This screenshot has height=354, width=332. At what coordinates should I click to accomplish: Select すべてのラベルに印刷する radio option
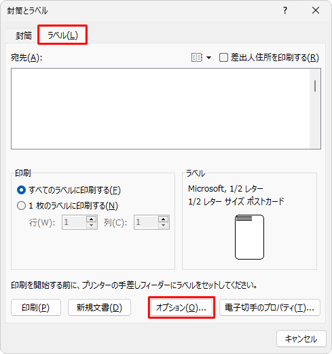pos(21,190)
